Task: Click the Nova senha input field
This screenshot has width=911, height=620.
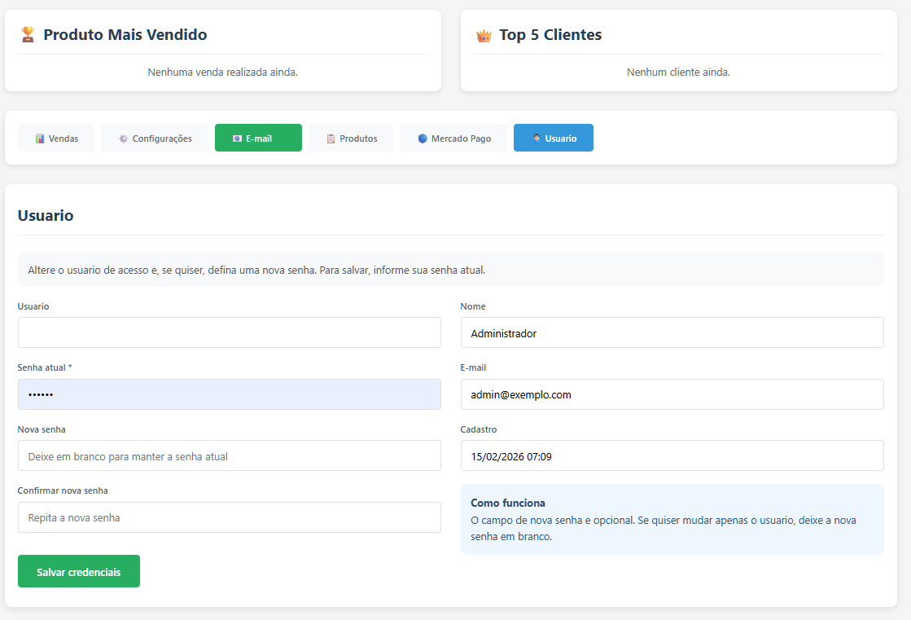Action: pyautogui.click(x=229, y=455)
